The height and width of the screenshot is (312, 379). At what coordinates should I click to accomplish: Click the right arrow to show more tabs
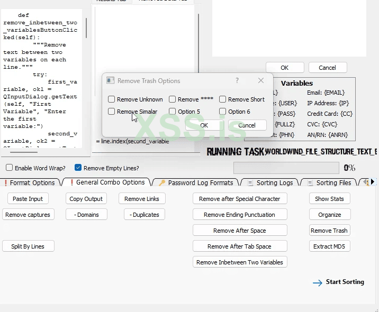(x=373, y=181)
